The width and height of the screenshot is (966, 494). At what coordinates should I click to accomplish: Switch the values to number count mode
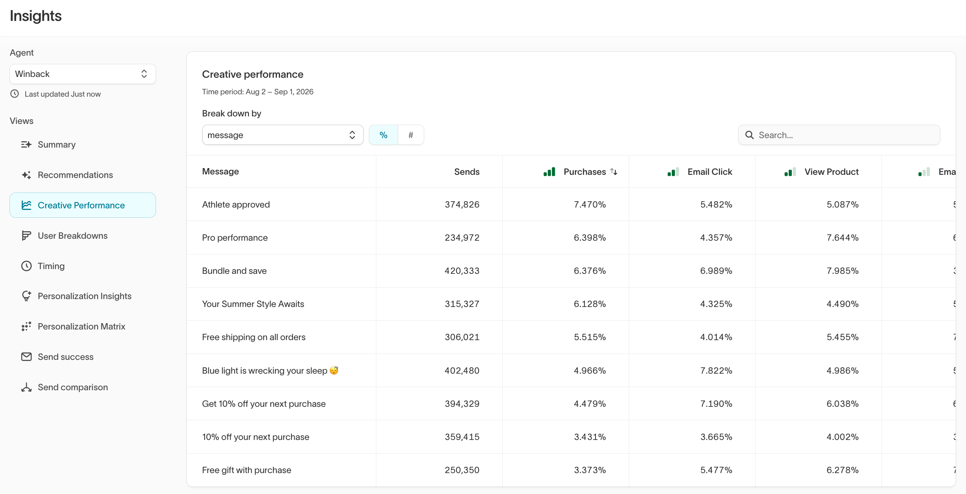click(411, 135)
